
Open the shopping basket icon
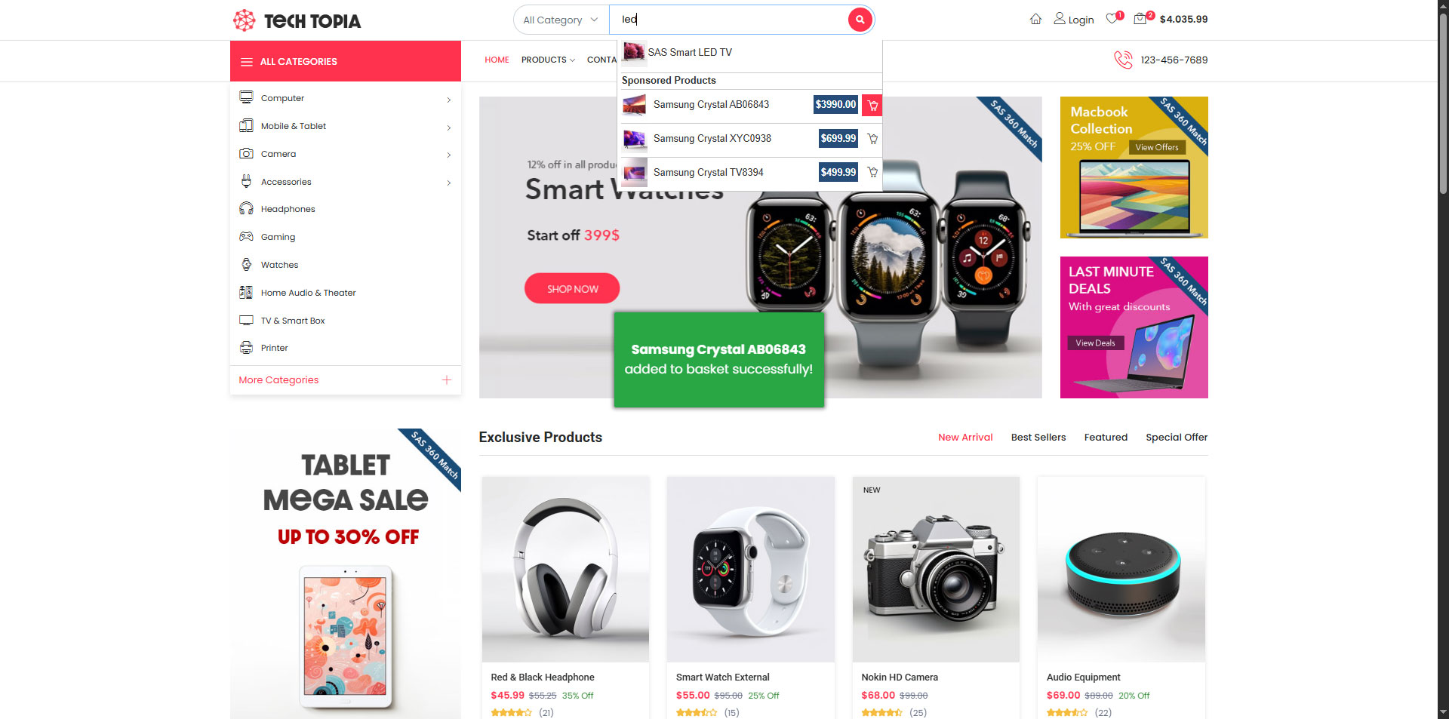[1140, 19]
